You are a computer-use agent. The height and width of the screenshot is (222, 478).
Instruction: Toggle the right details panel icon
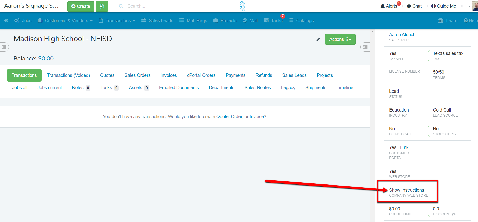point(365,47)
